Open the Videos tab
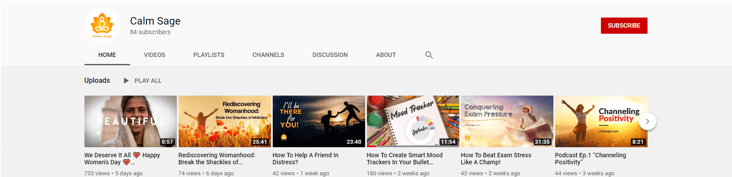 click(154, 55)
